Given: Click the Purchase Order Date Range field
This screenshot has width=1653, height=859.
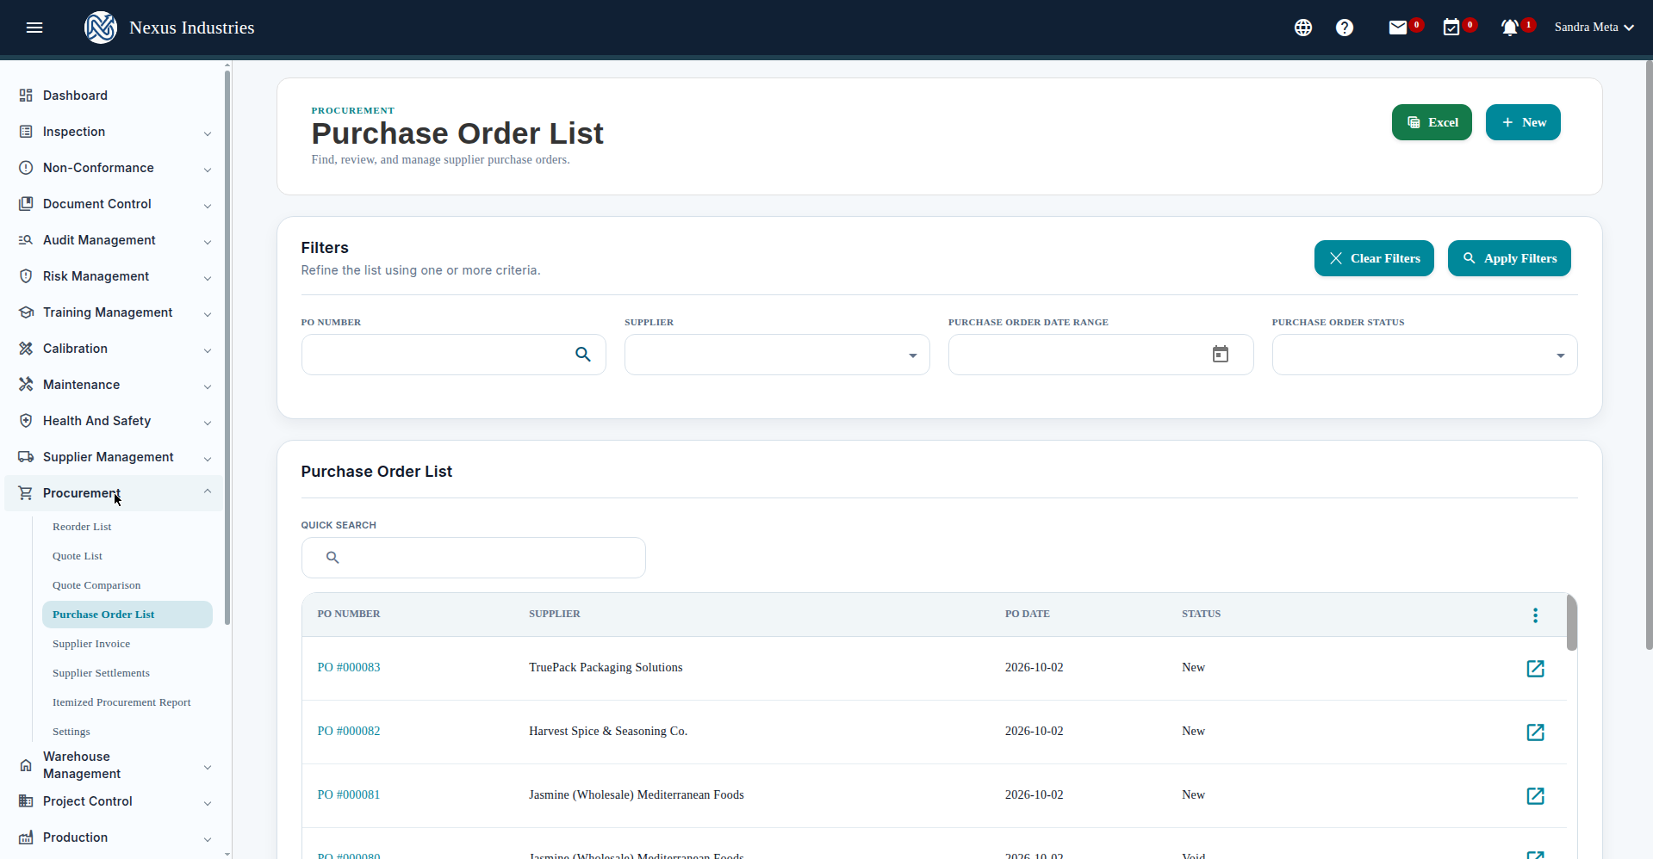Looking at the screenshot, I should (x=1101, y=355).
